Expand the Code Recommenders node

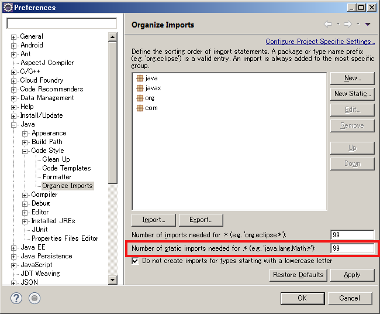tap(13, 90)
